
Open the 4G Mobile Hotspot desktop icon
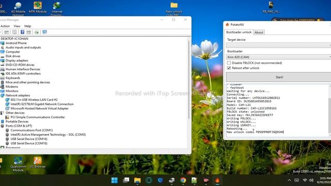18,8
